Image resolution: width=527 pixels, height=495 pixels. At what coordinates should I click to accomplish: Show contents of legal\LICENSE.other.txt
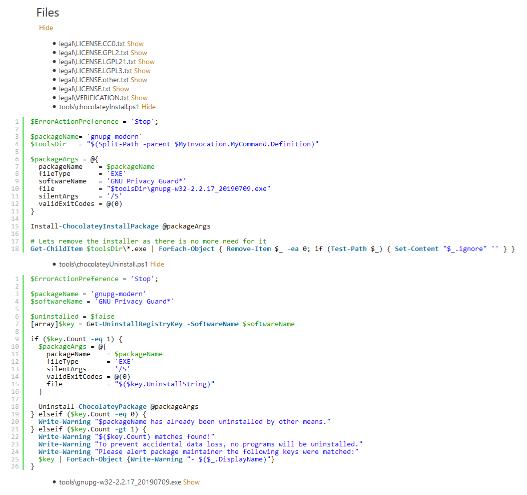[139, 80]
